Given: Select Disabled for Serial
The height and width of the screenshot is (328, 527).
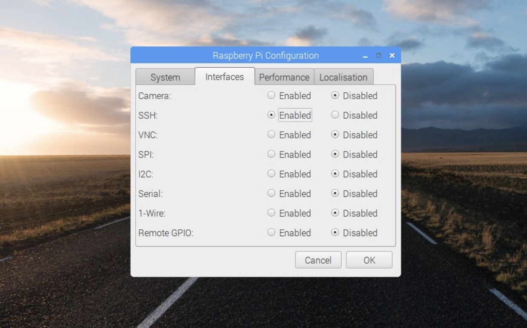Looking at the screenshot, I should (x=354, y=194).
